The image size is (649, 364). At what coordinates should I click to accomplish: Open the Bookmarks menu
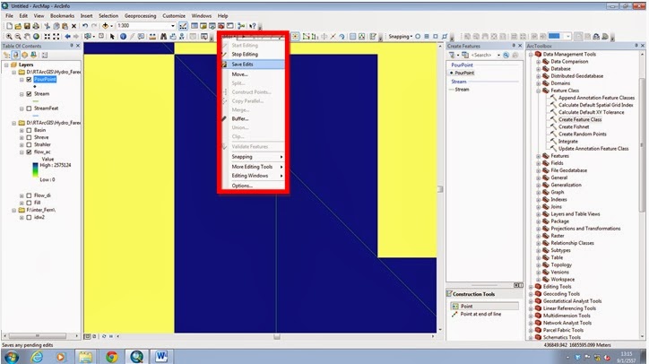[62, 16]
